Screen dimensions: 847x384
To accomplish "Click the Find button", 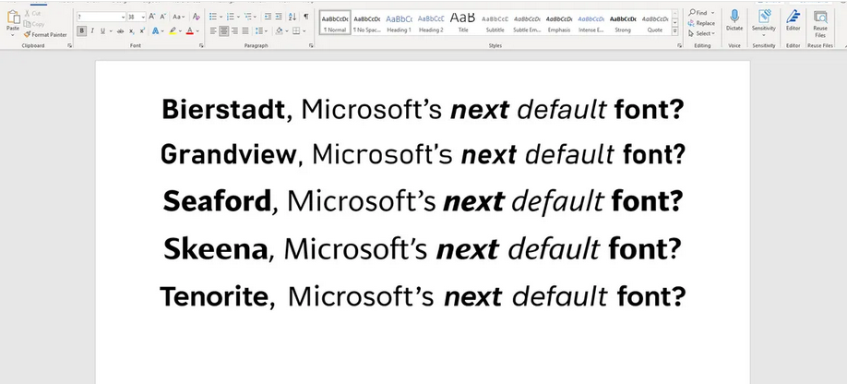I will pos(698,13).
